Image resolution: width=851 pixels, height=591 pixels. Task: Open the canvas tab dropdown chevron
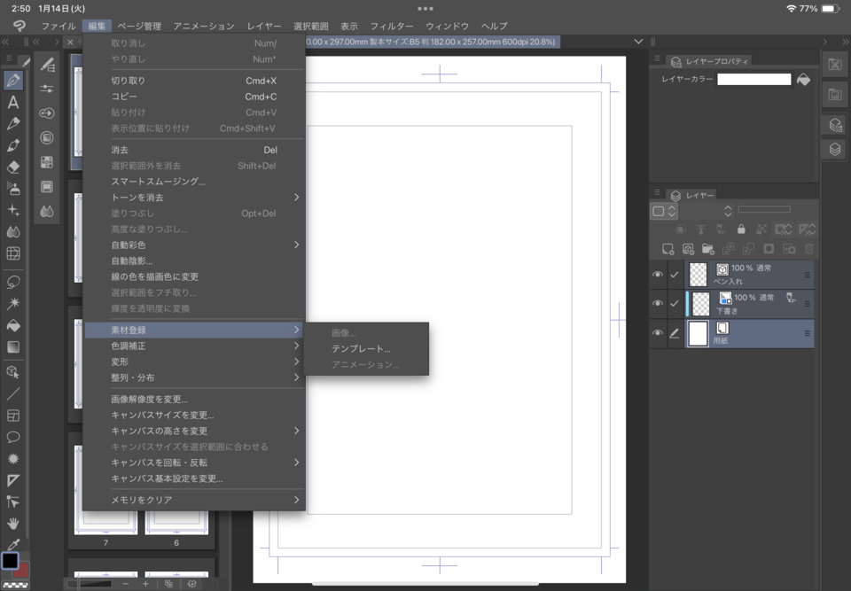click(638, 42)
